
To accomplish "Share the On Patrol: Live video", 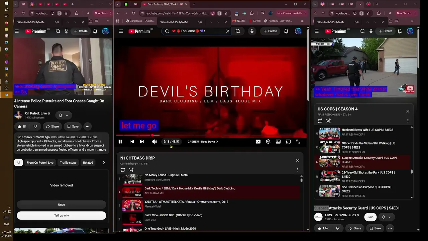I will coord(52,127).
